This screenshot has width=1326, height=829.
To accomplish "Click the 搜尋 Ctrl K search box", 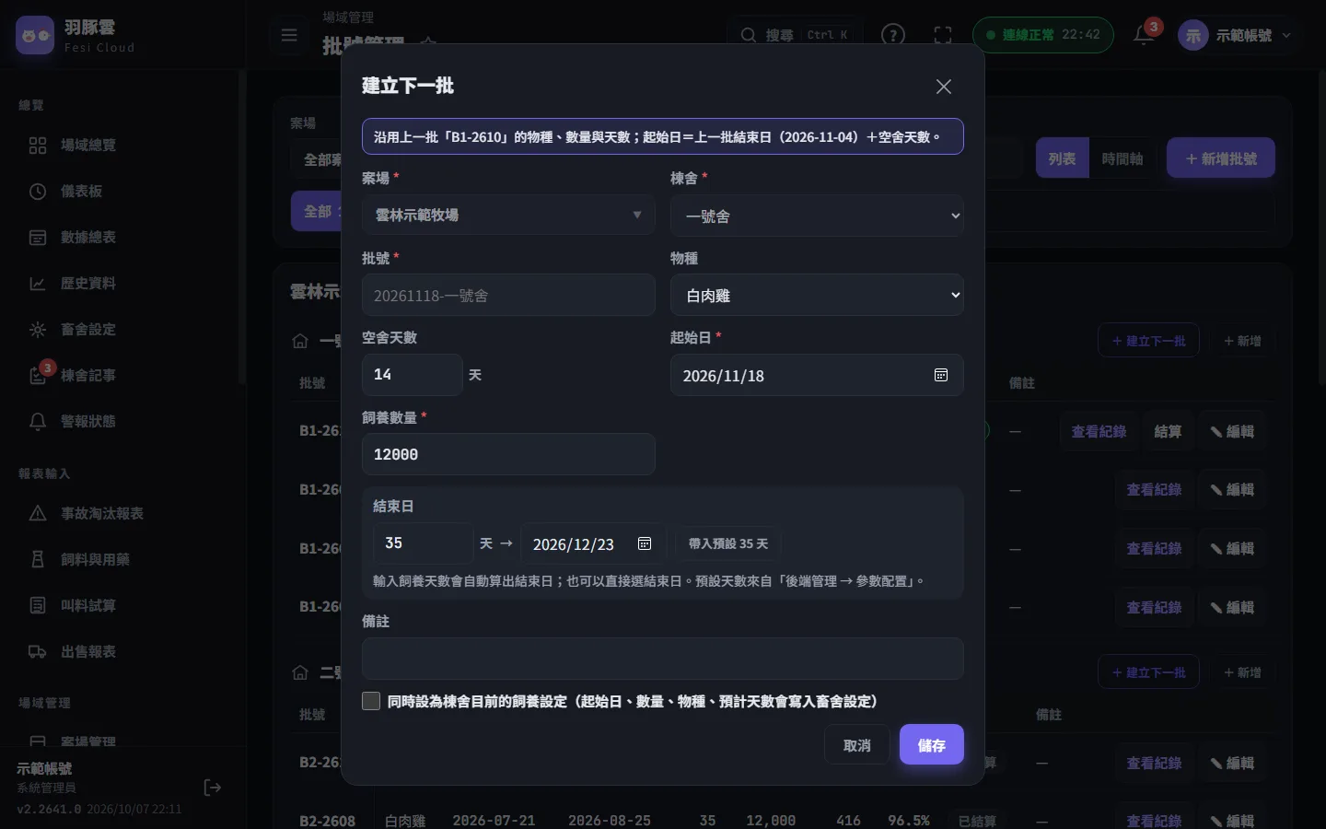I will [797, 35].
